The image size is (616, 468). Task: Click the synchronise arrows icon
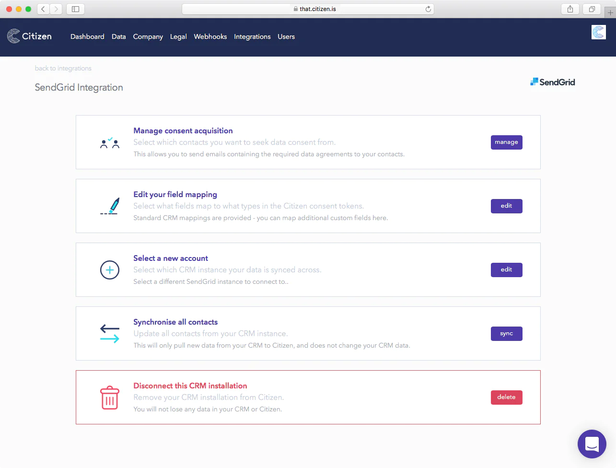click(x=110, y=334)
